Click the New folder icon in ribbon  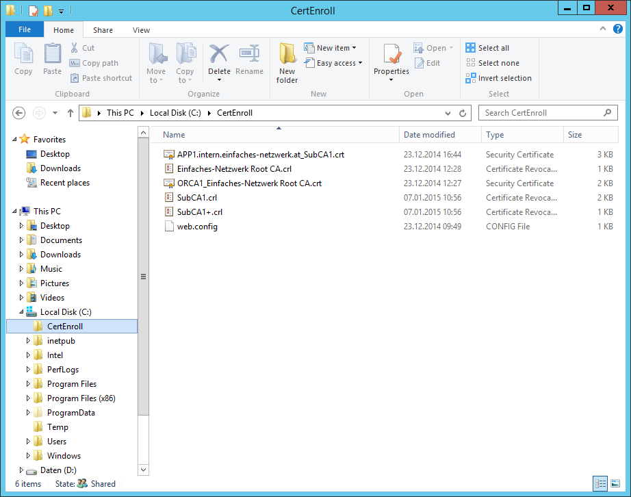point(287,62)
